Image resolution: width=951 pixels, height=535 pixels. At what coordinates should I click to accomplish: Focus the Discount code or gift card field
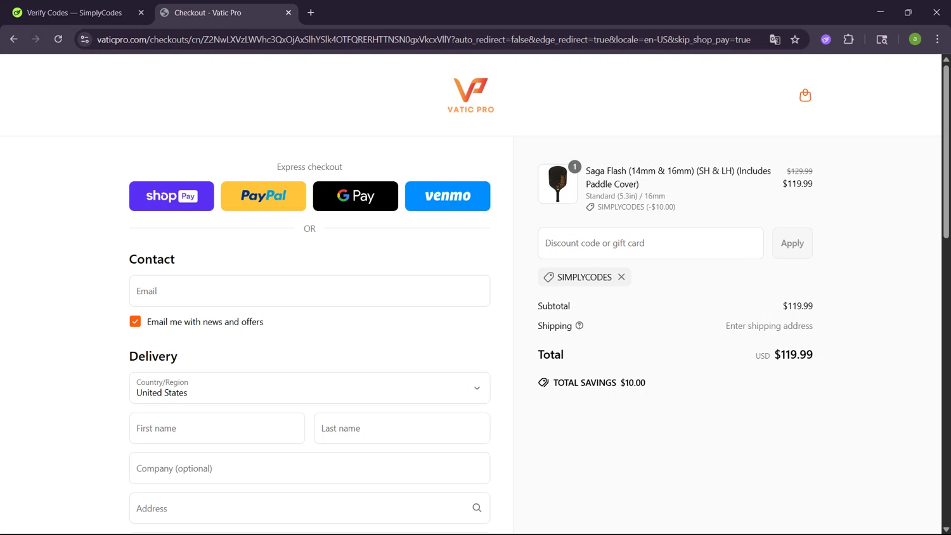tap(650, 243)
